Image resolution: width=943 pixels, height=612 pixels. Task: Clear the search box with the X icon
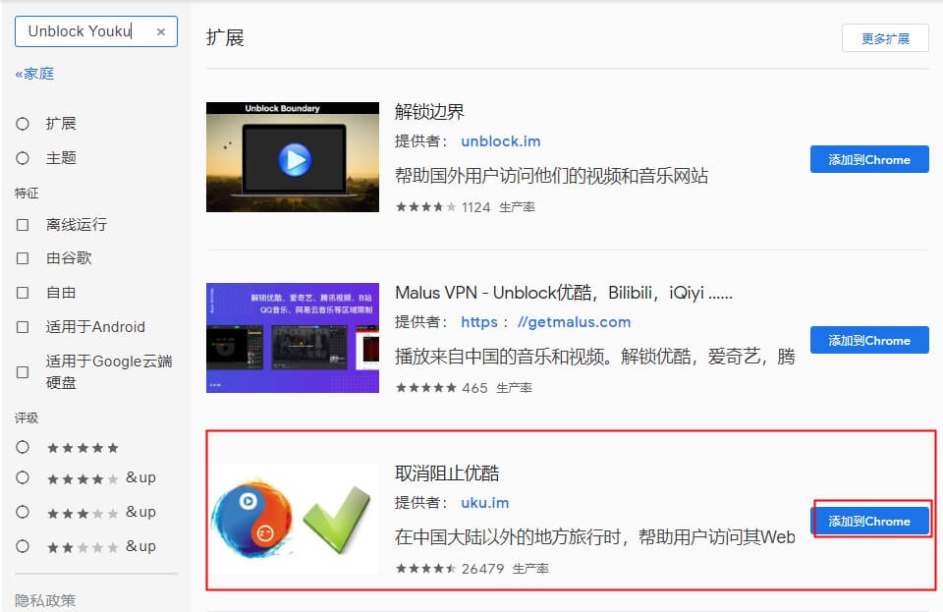[x=160, y=31]
